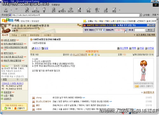Click the Refresh (새로고침) toolbar icon
This screenshot has height=115, width=159.
[x=36, y=10]
